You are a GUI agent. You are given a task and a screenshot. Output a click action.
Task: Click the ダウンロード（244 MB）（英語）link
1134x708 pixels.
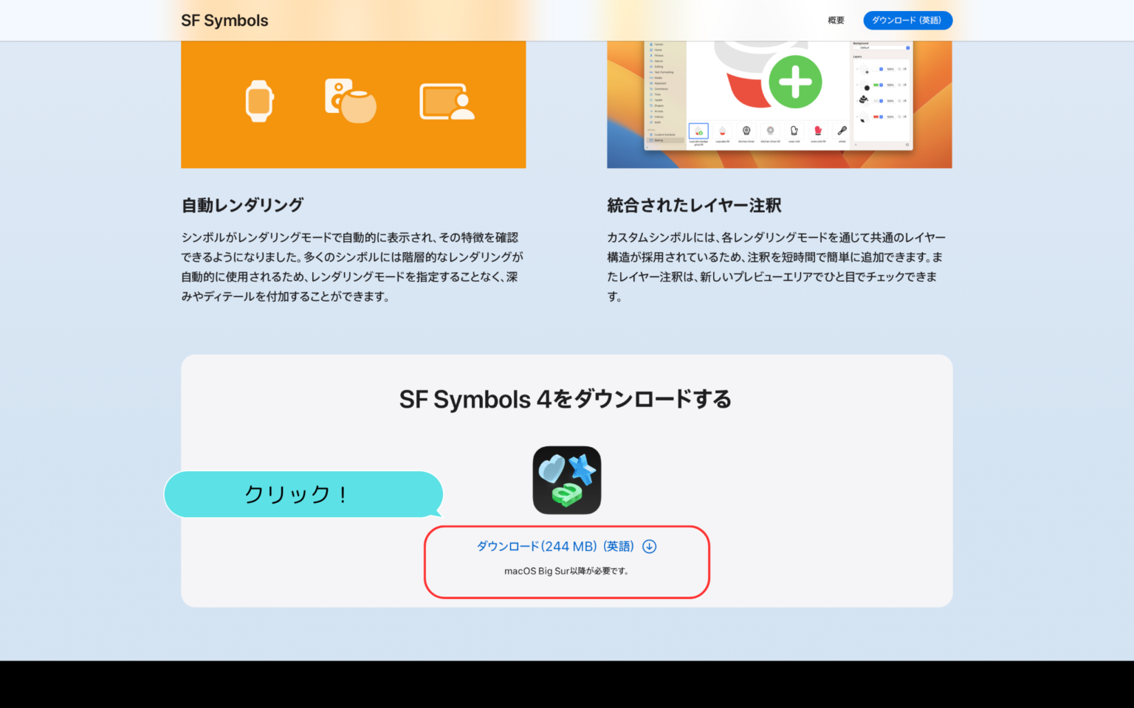pyautogui.click(x=555, y=546)
